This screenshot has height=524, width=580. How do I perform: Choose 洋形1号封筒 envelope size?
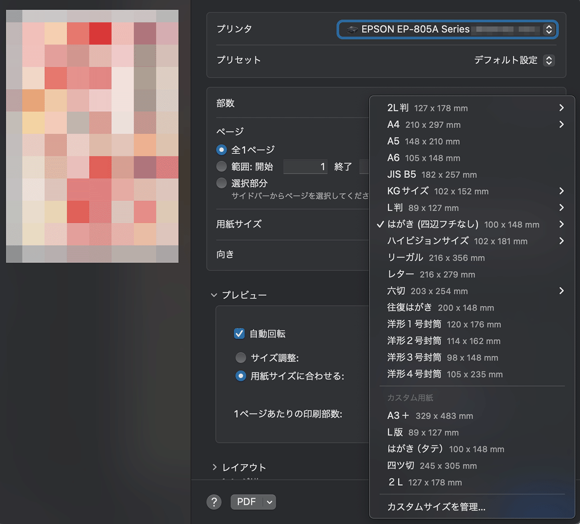472,324
